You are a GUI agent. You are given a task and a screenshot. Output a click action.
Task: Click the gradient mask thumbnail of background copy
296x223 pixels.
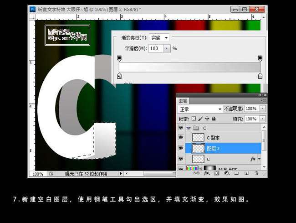tap(210, 168)
